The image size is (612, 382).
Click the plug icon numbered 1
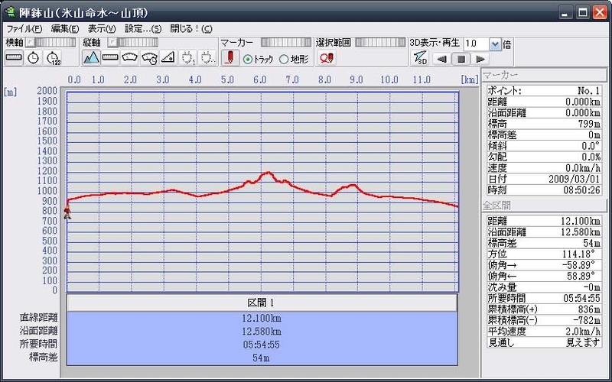[188, 58]
